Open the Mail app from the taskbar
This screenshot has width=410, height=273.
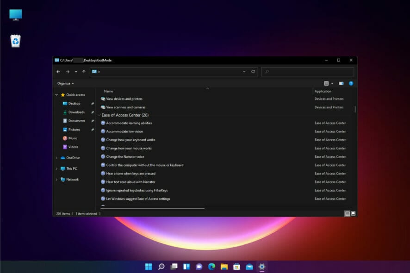249,267
